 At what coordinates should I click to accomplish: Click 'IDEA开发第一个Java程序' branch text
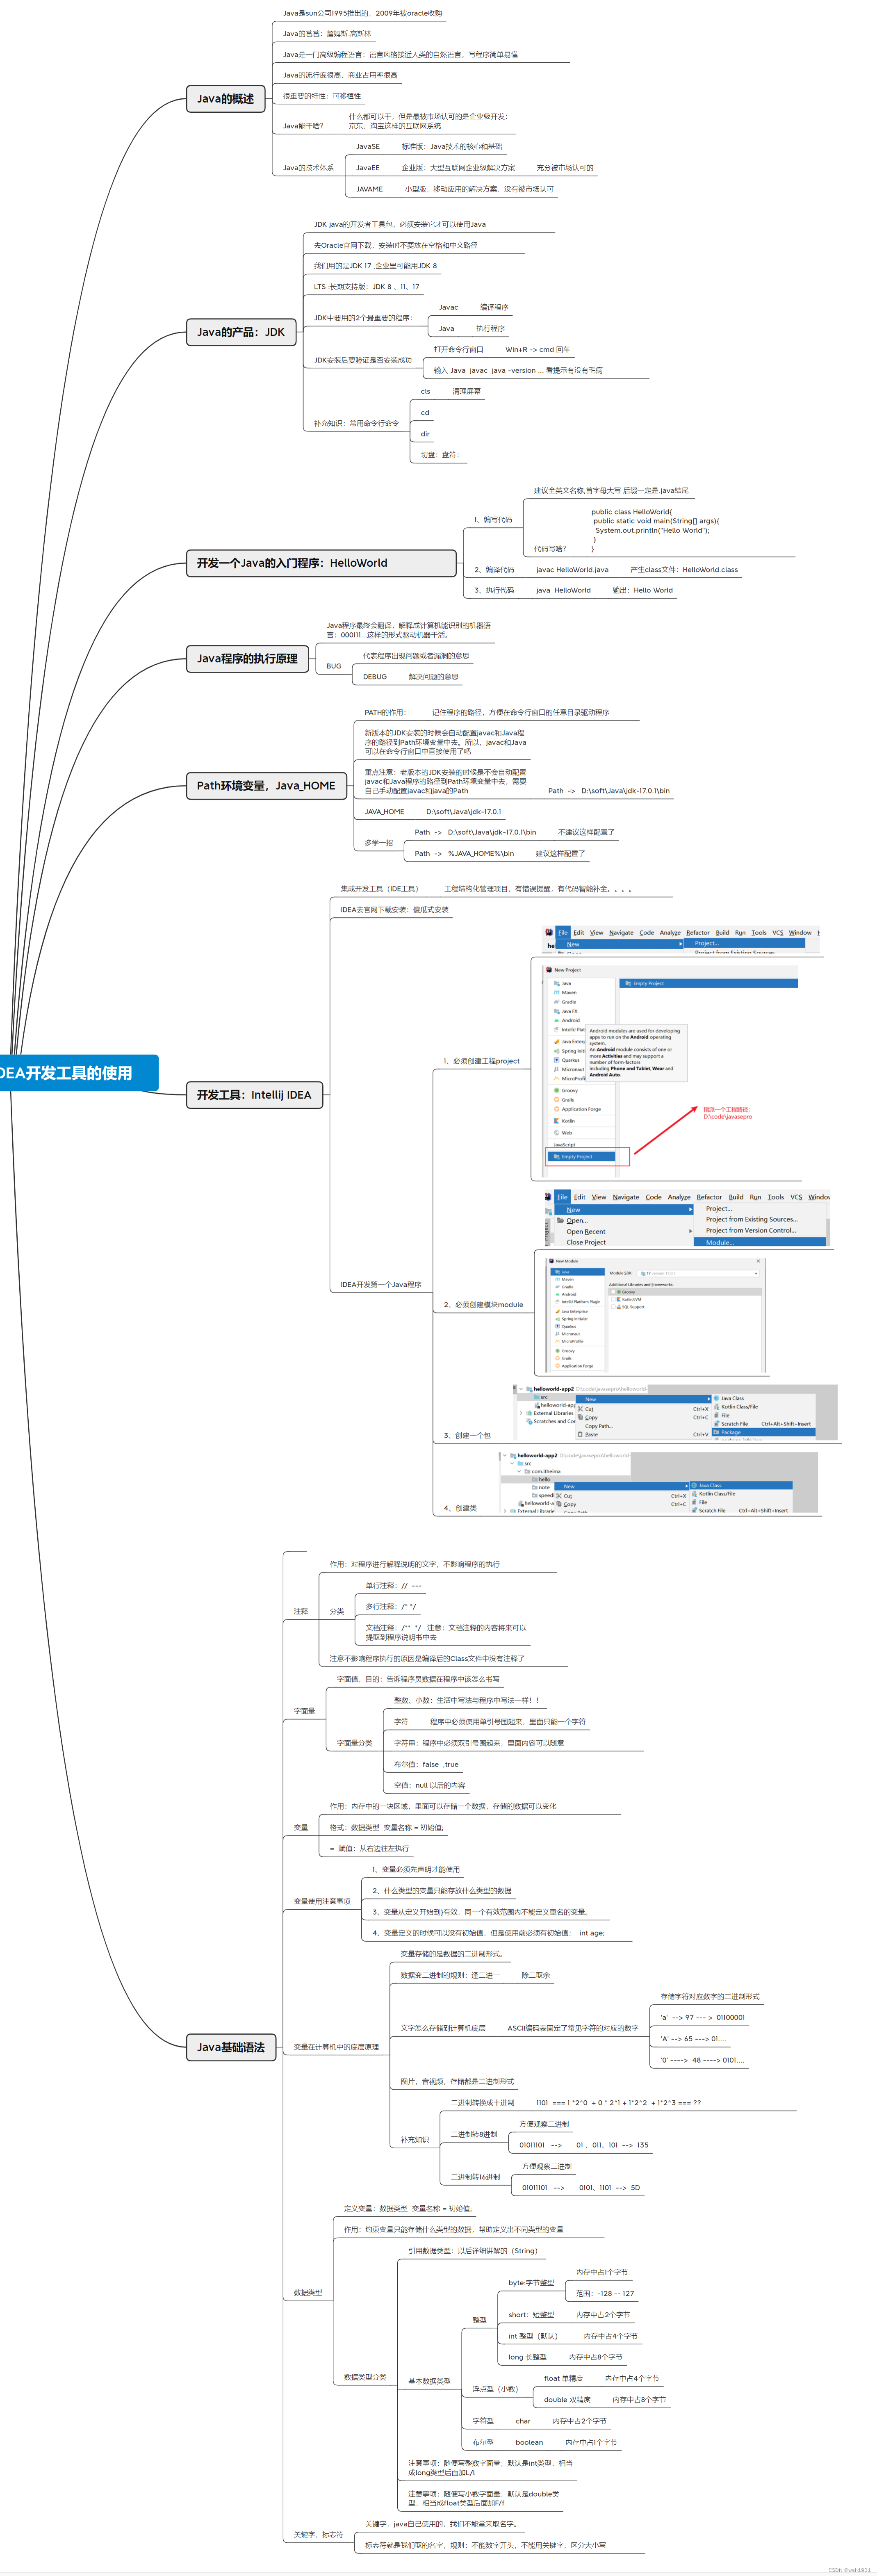(x=381, y=1284)
